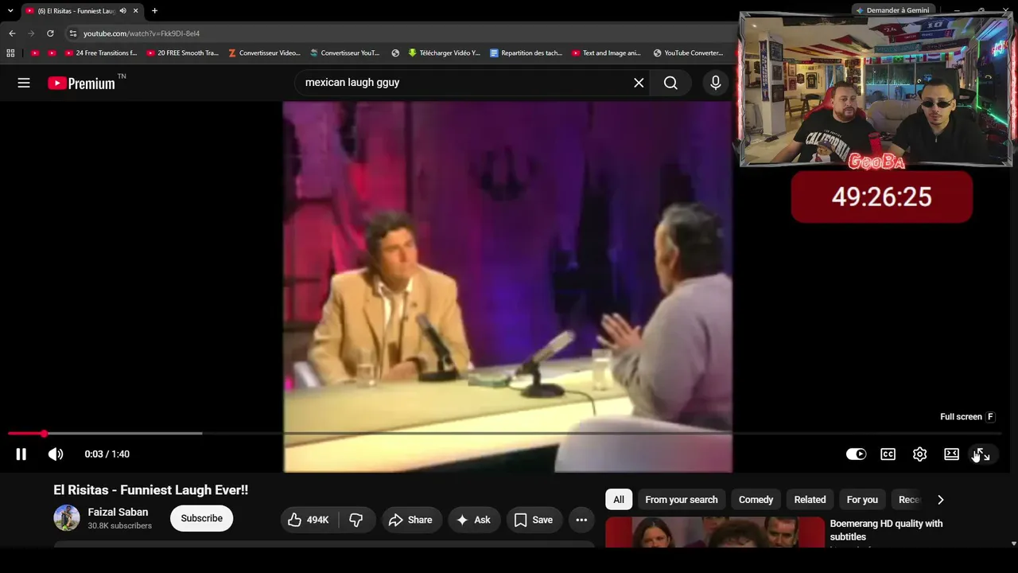Open Faizal Saban channel name link
Screen dimensions: 1018x573
coord(119,512)
